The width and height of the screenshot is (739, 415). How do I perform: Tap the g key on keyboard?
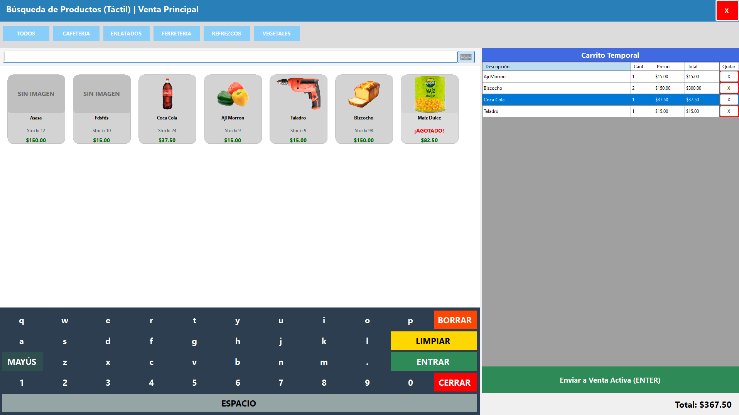(x=194, y=341)
